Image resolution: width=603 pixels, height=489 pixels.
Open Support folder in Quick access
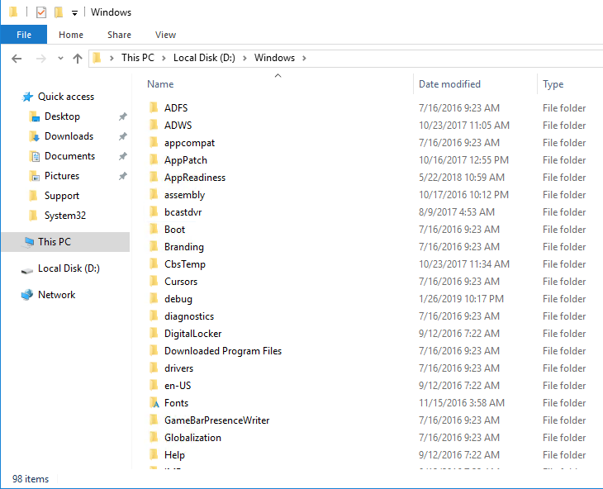point(62,196)
